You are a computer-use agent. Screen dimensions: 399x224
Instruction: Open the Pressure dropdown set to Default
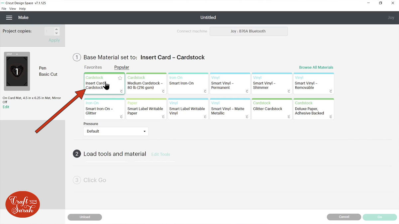click(x=116, y=131)
